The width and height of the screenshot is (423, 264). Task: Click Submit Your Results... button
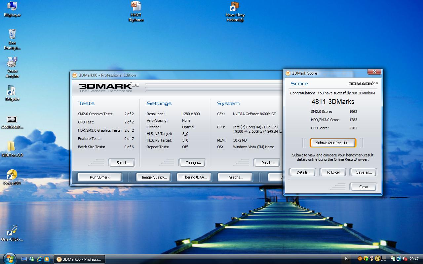point(333,143)
